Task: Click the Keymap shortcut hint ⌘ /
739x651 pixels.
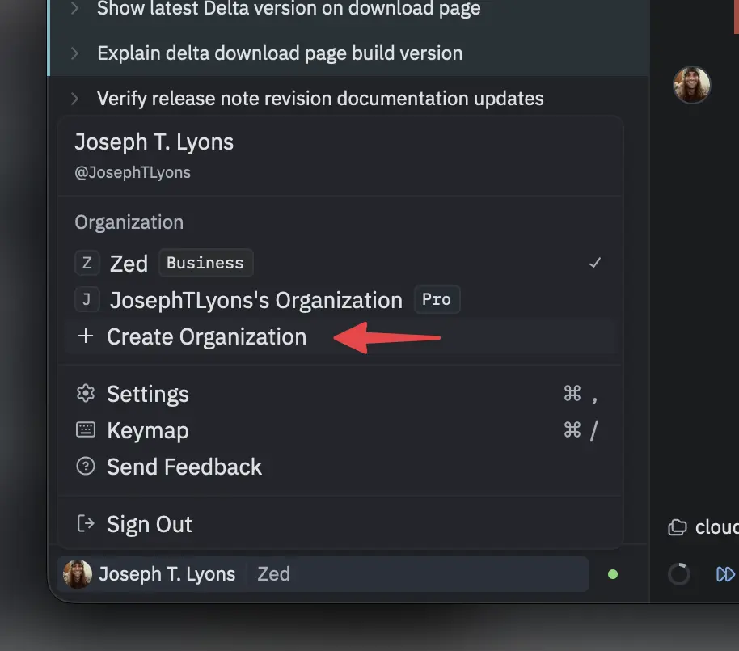Action: (x=581, y=430)
